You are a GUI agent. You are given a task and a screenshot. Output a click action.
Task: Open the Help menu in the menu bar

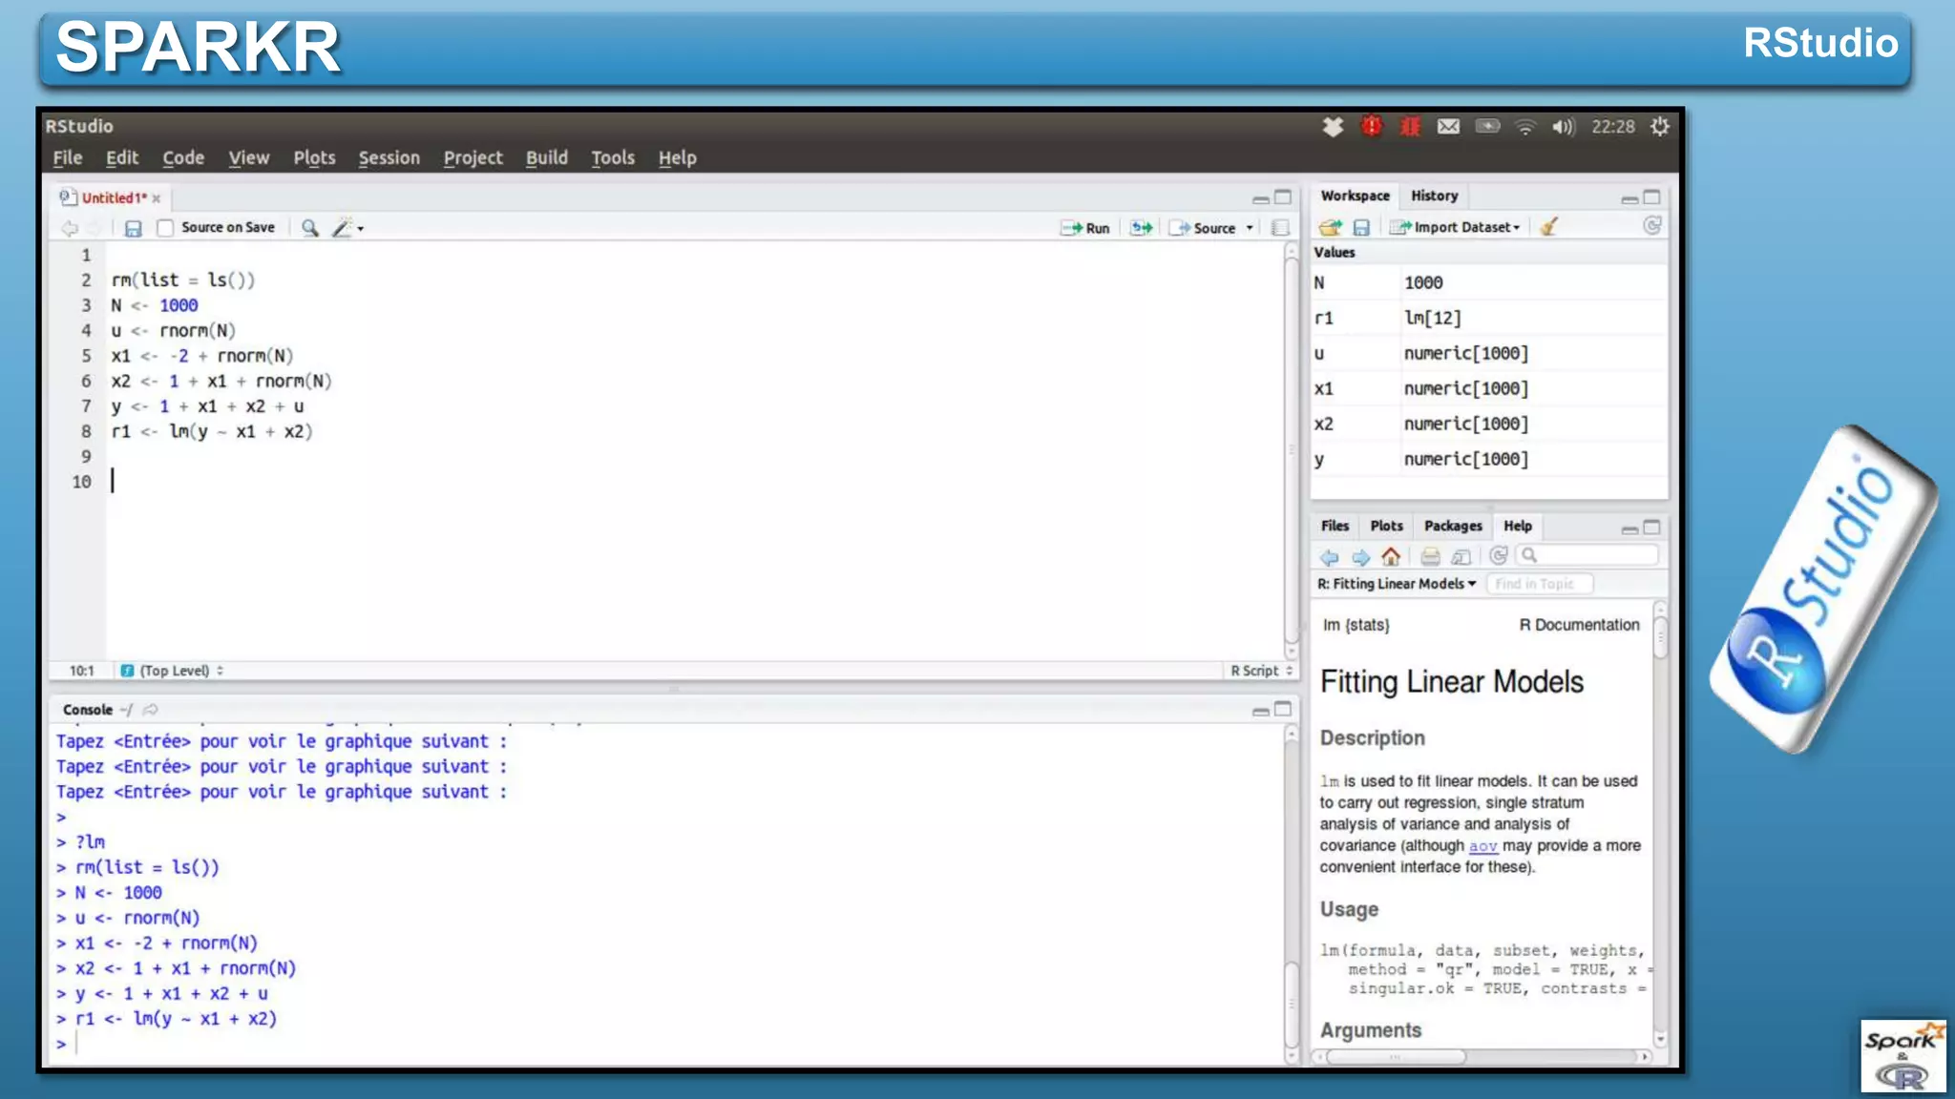[677, 157]
